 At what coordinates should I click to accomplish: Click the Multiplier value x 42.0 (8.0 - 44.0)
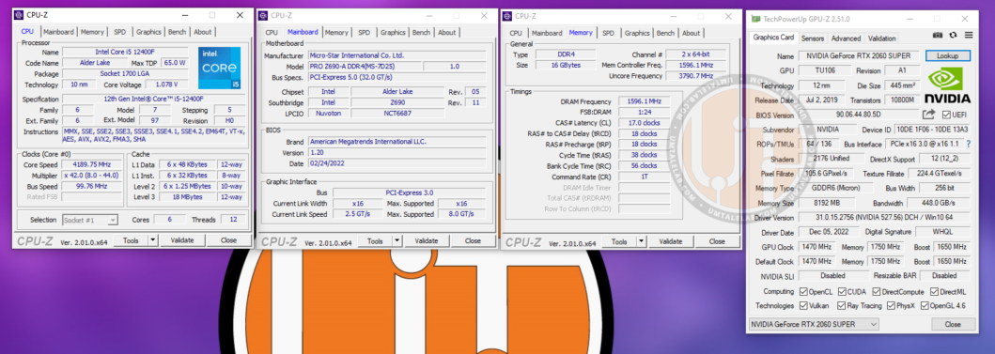(x=93, y=176)
